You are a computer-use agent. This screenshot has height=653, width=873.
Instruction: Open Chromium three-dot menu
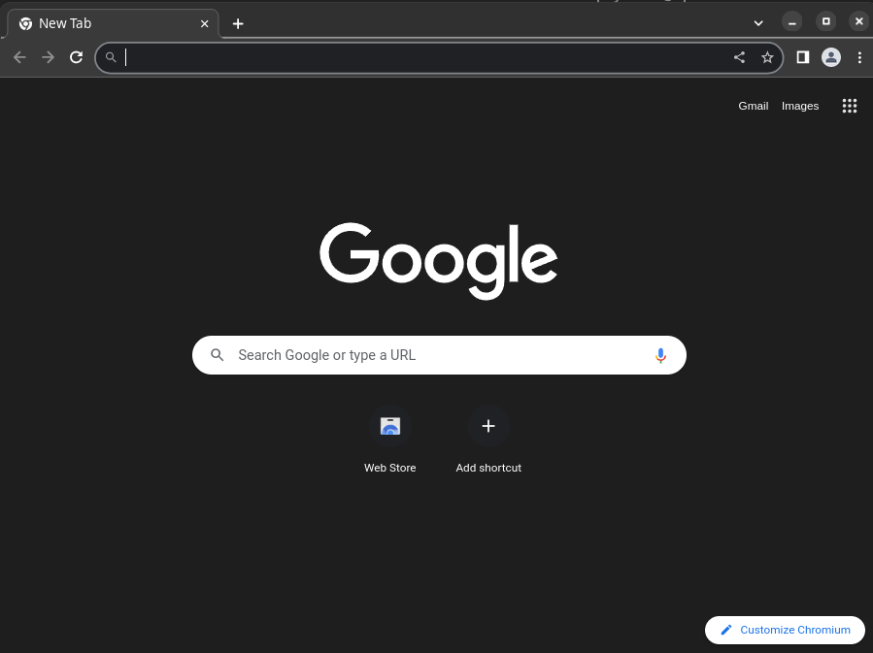coord(859,57)
